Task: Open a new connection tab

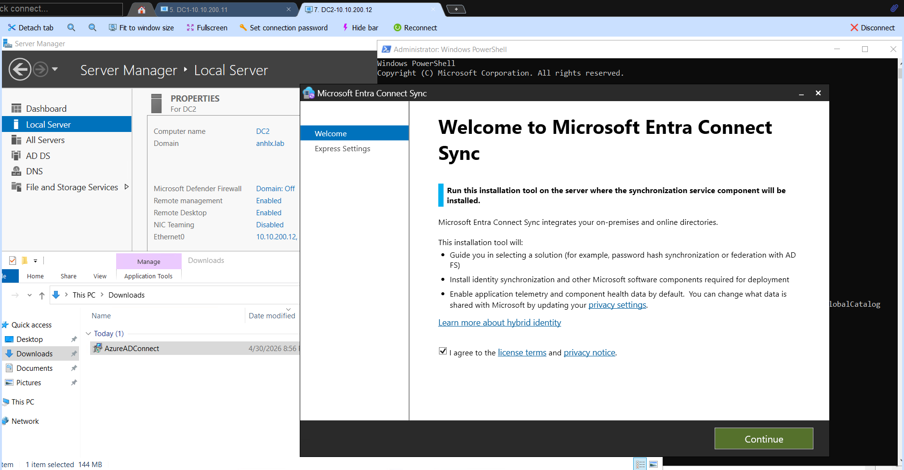Action: click(x=456, y=9)
